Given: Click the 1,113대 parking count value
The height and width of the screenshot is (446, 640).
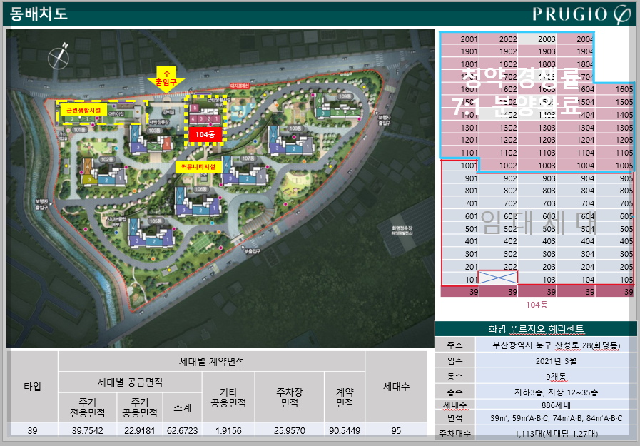Looking at the screenshot, I should click(556, 434).
